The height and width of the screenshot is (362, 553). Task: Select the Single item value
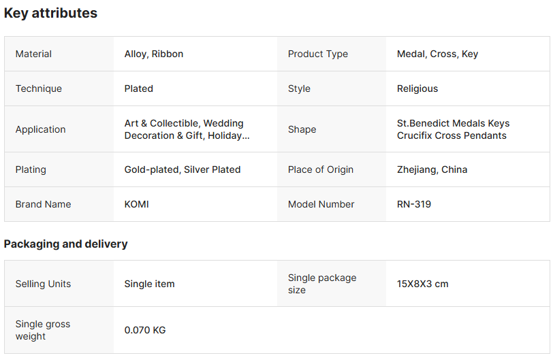[x=149, y=284]
